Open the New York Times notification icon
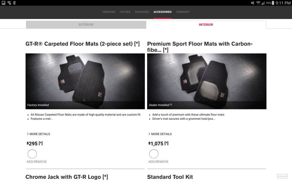Image resolution: width=292 pixels, height=183 pixels. point(14,3)
